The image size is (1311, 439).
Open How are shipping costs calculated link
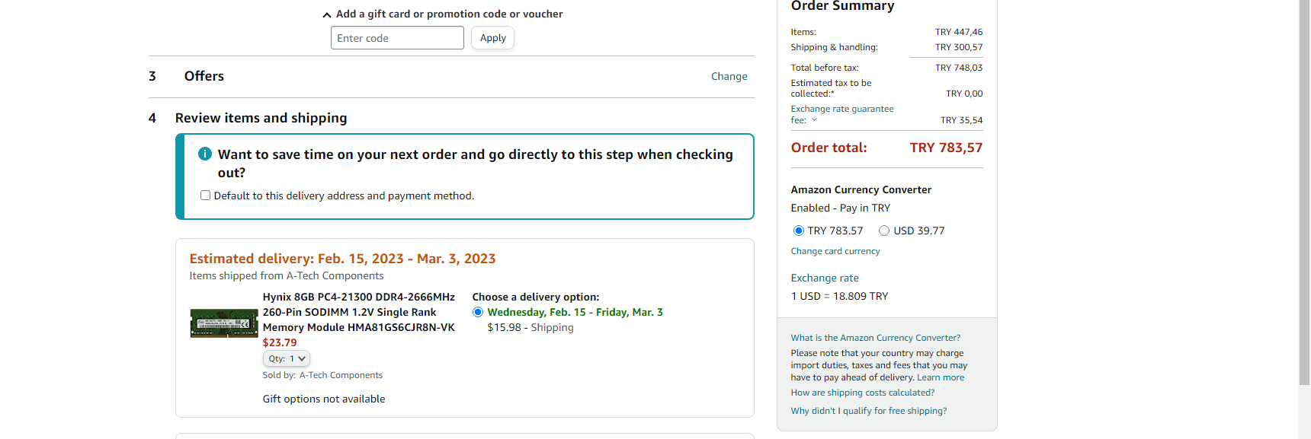coord(863,393)
